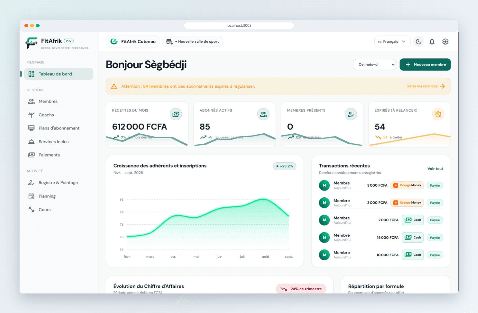Viewport: 478px width, 313px height.
Task: Click Payée status on 10 000 FCFA row
Action: pyautogui.click(x=435, y=255)
